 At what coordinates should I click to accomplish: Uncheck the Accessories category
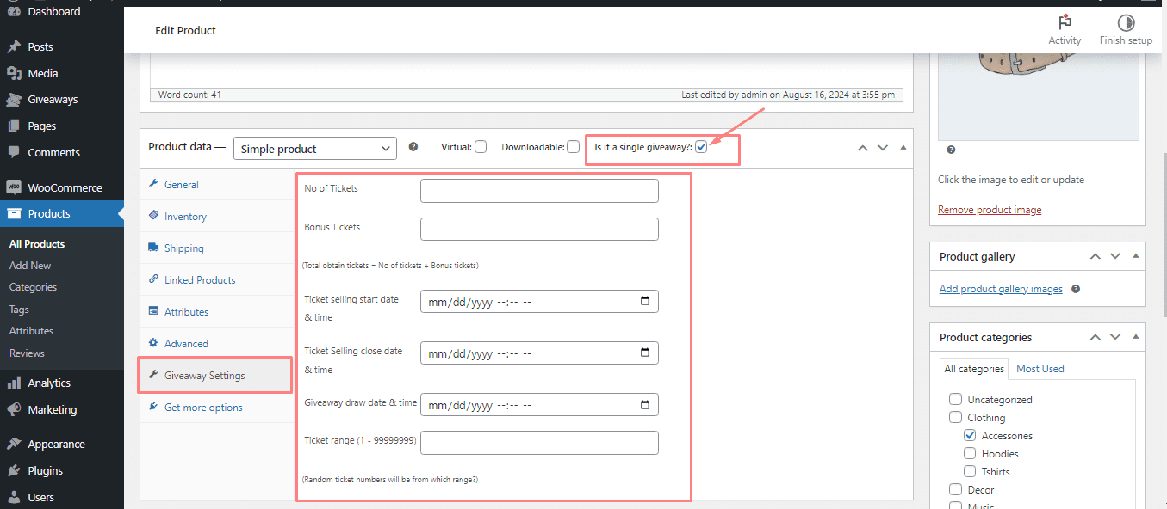point(970,435)
